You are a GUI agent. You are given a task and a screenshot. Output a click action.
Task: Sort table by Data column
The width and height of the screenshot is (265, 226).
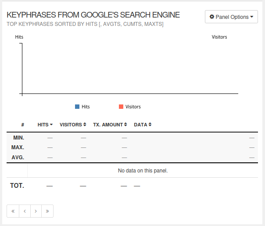point(143,125)
